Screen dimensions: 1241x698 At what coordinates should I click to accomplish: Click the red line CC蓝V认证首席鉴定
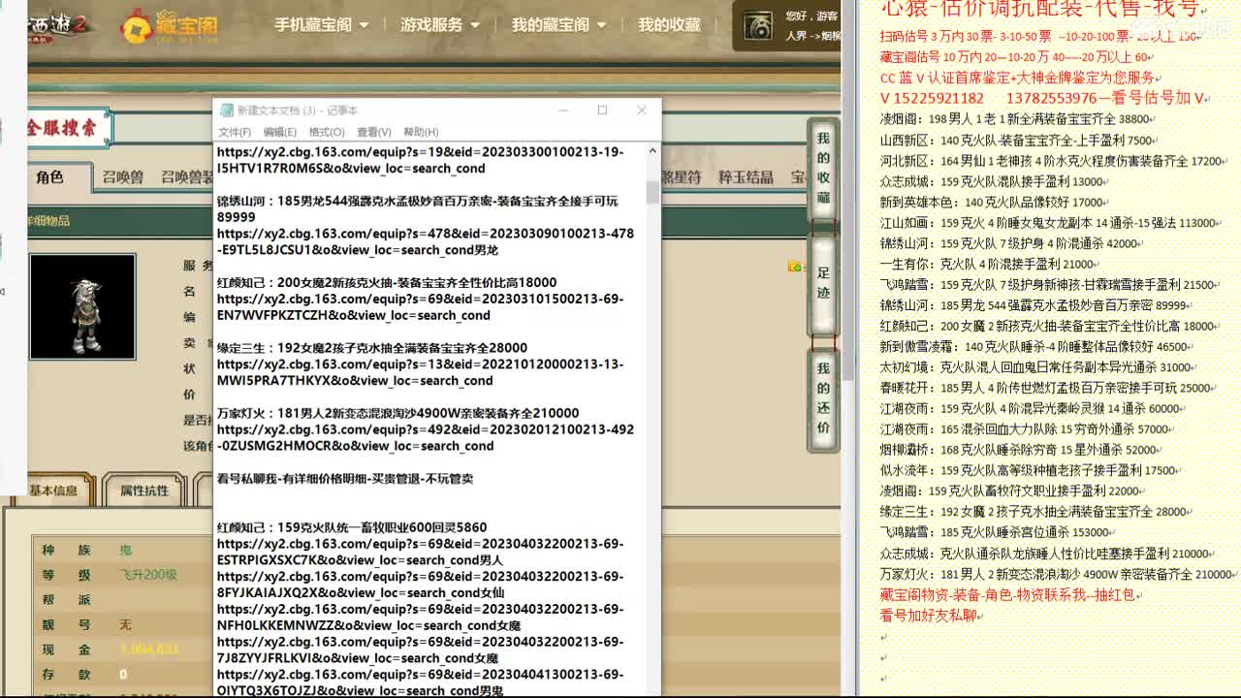[x=1021, y=78]
